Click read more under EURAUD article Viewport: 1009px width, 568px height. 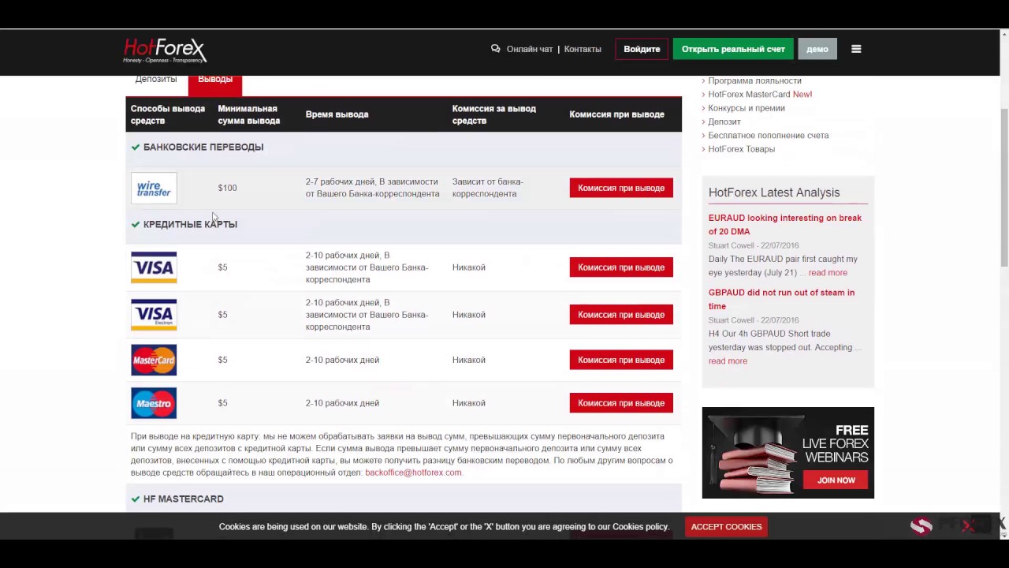point(828,273)
